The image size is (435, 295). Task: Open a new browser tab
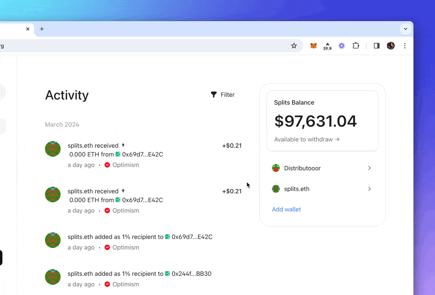click(42, 29)
